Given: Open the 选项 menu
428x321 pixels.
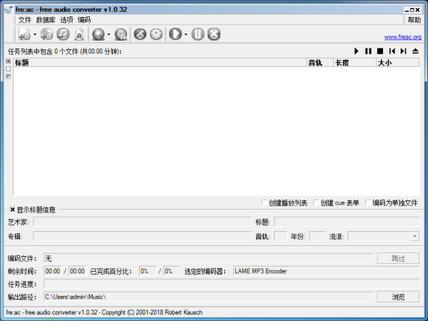Looking at the screenshot, I should pyautogui.click(x=66, y=20).
